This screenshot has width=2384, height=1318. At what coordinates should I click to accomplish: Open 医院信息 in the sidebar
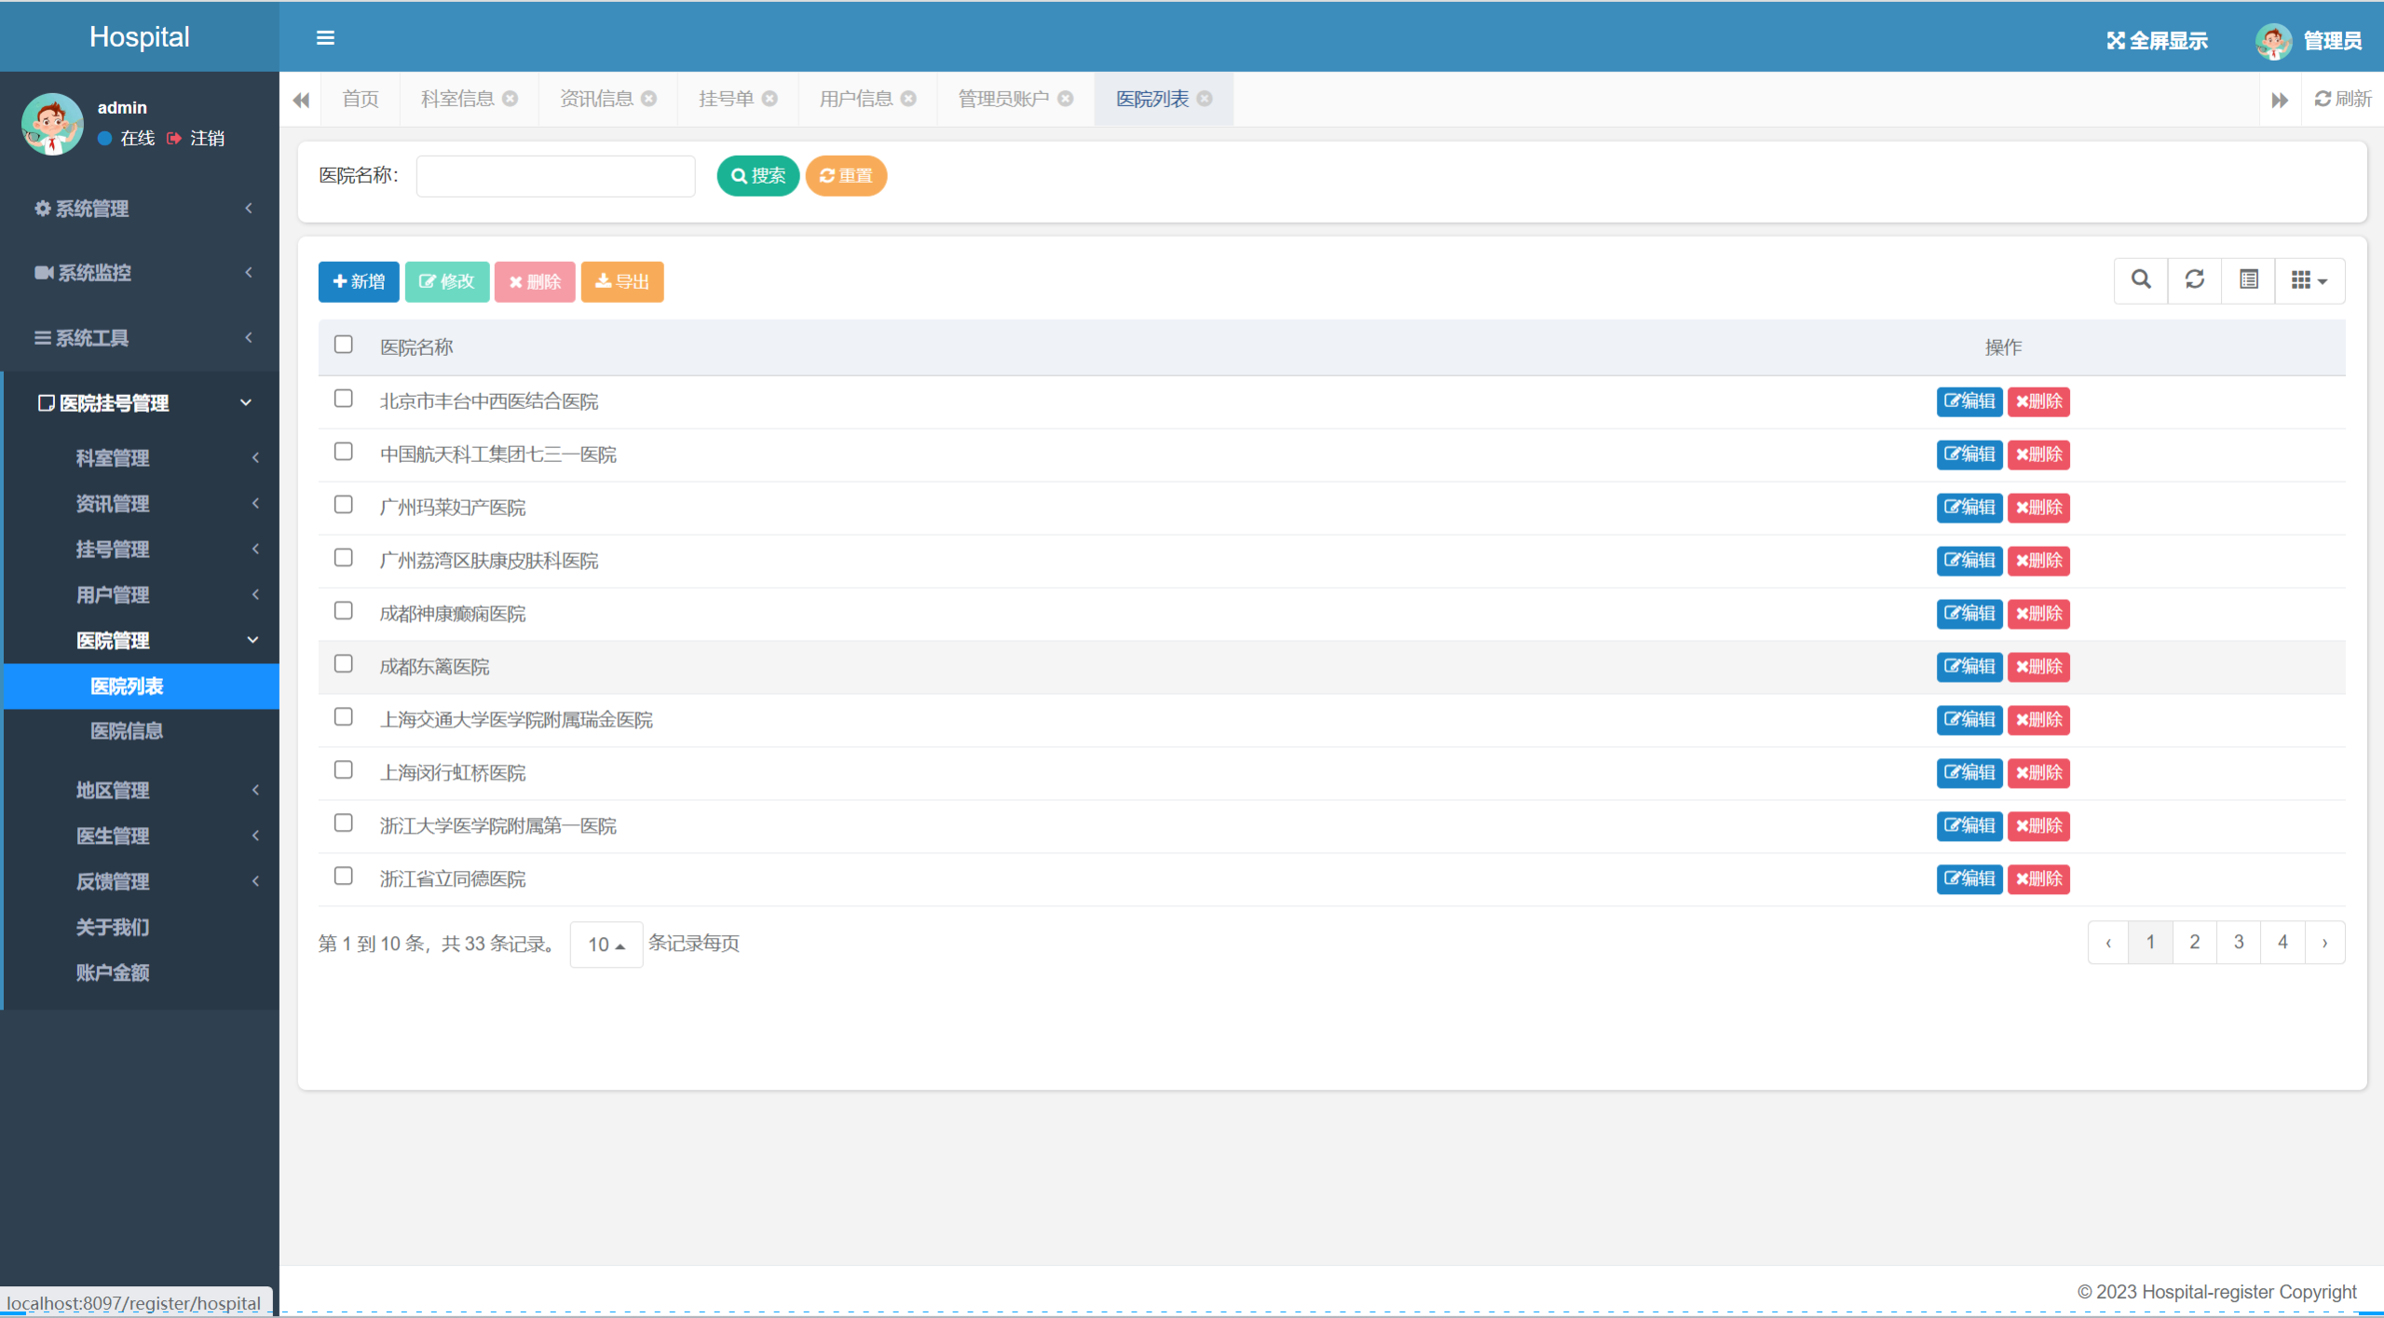click(127, 731)
